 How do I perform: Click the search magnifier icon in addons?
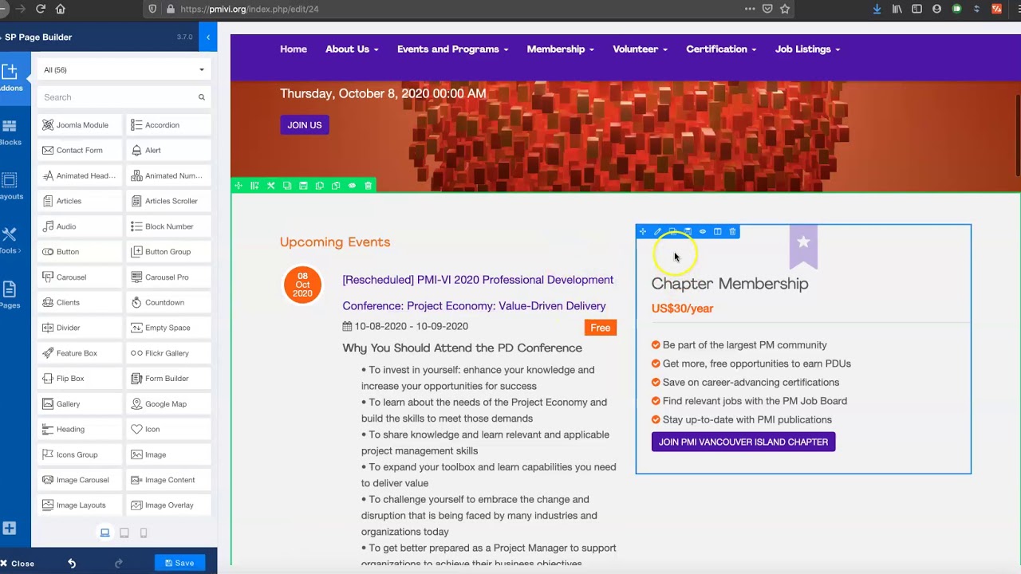pyautogui.click(x=202, y=97)
